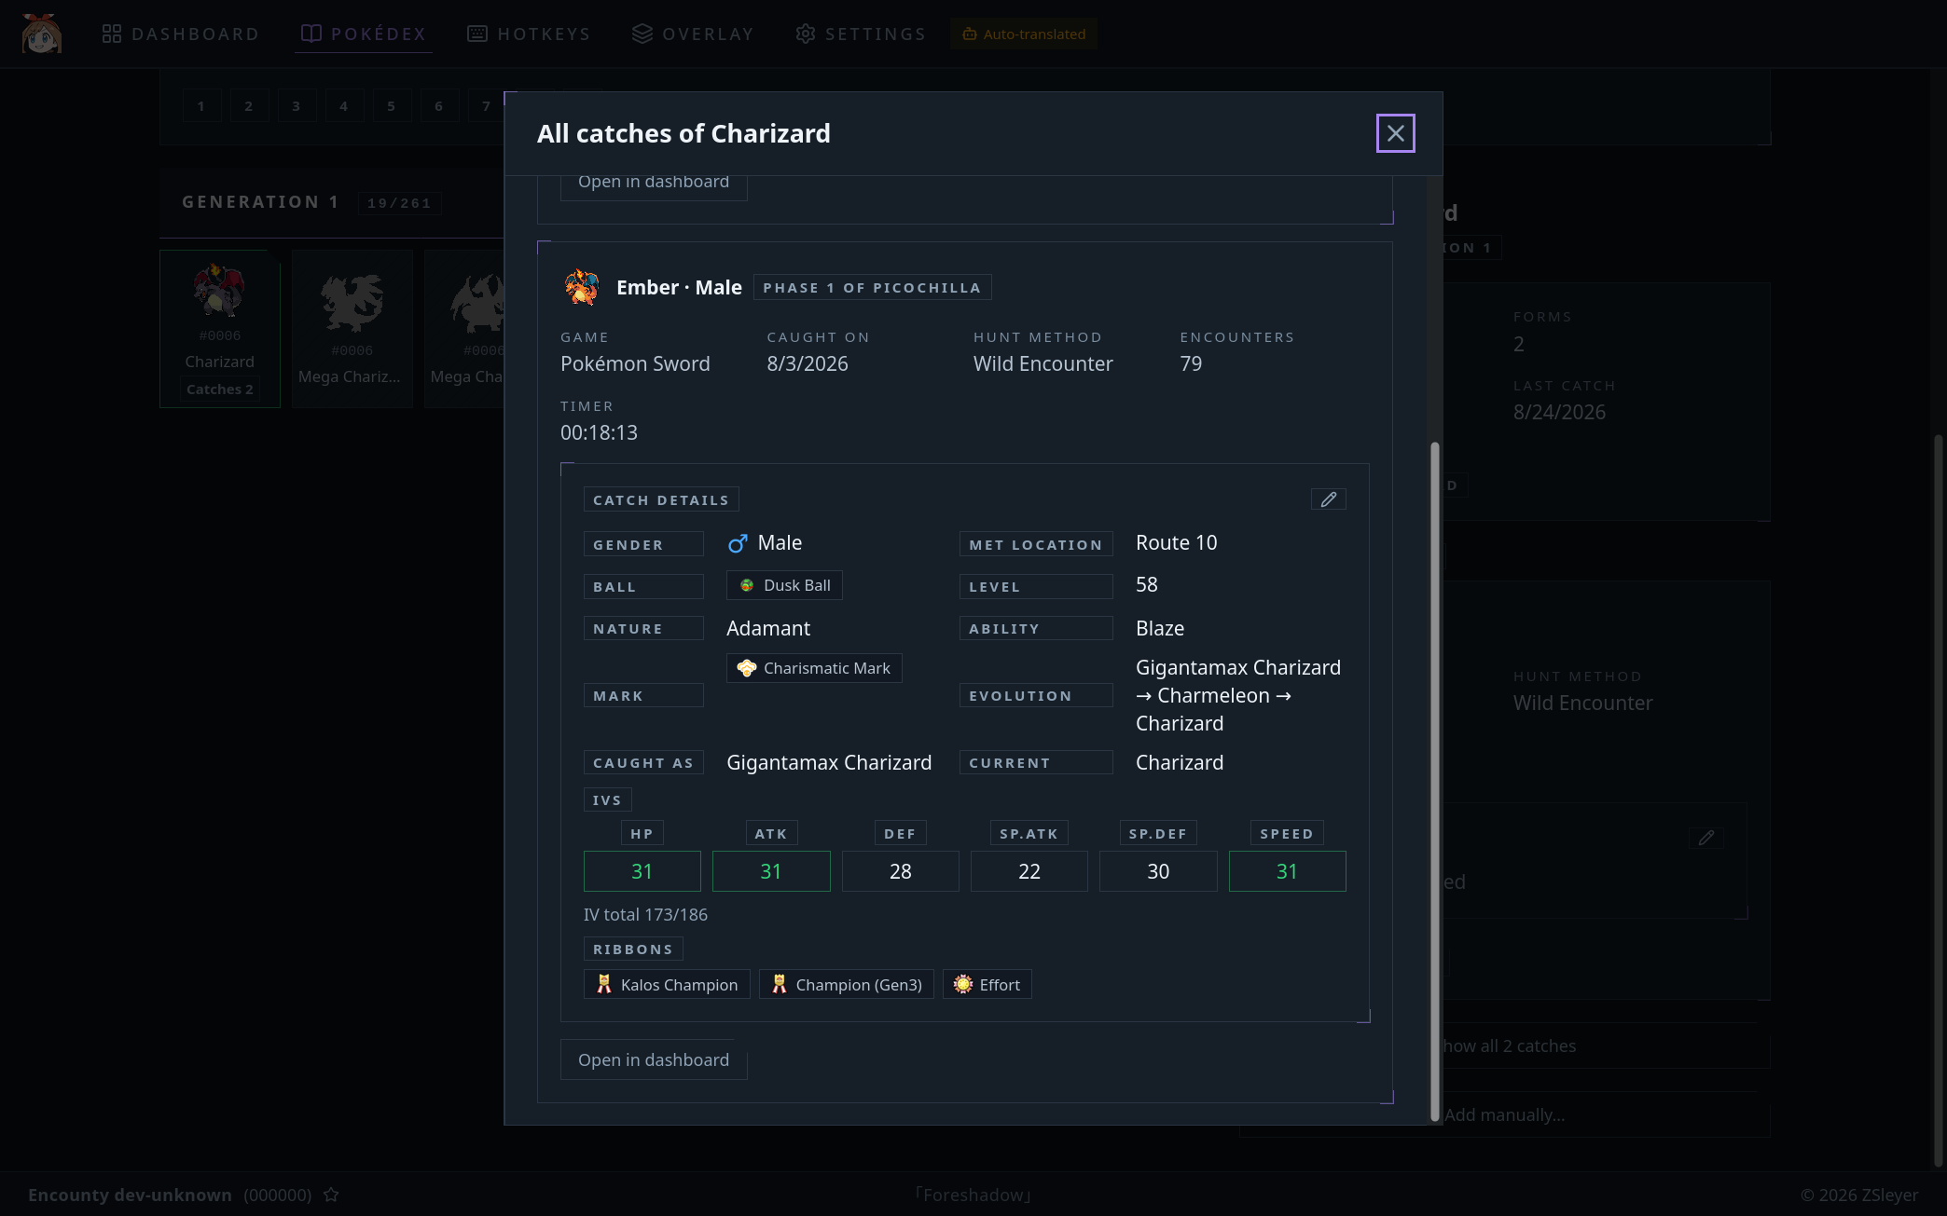Click the Encounty dev-unknown version text
Screen dimensions: 1947x1216
point(130,1195)
